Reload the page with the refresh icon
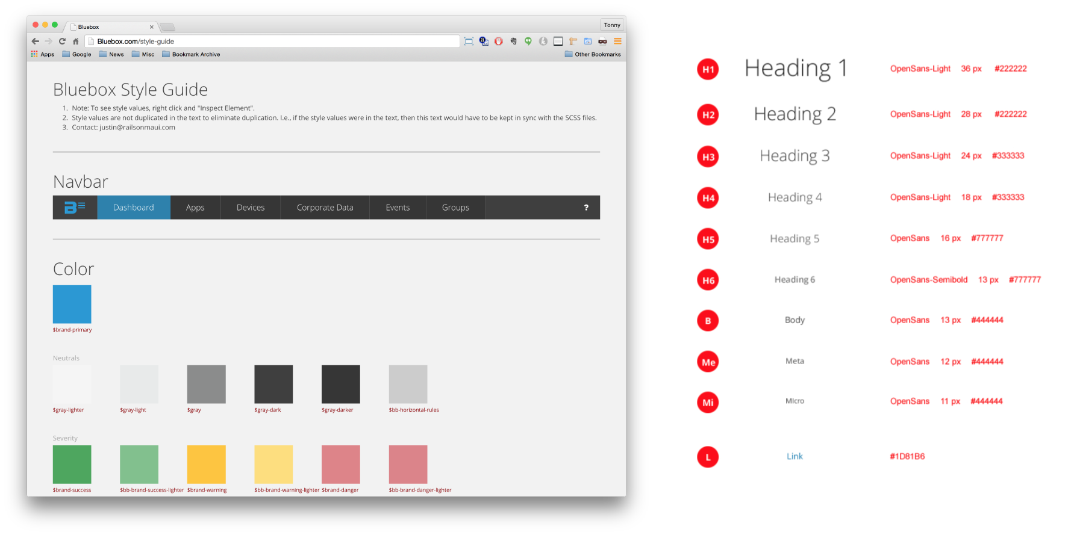The width and height of the screenshot is (1071, 535). (x=62, y=42)
